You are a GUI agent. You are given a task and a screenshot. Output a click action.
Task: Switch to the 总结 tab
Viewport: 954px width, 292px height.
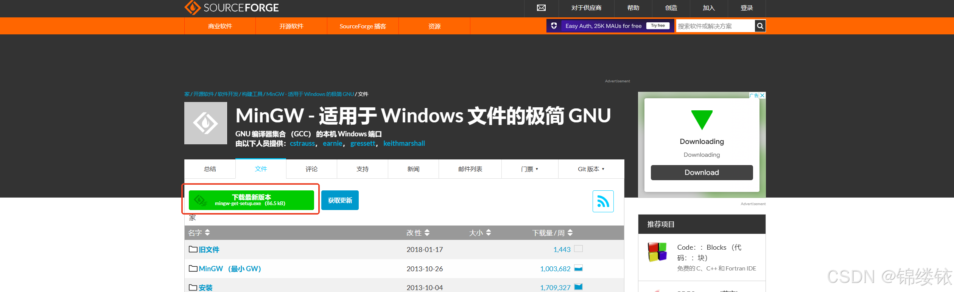(210, 169)
